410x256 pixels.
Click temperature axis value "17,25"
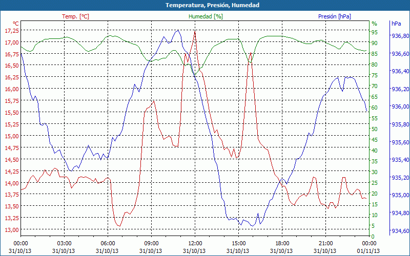point(12,31)
